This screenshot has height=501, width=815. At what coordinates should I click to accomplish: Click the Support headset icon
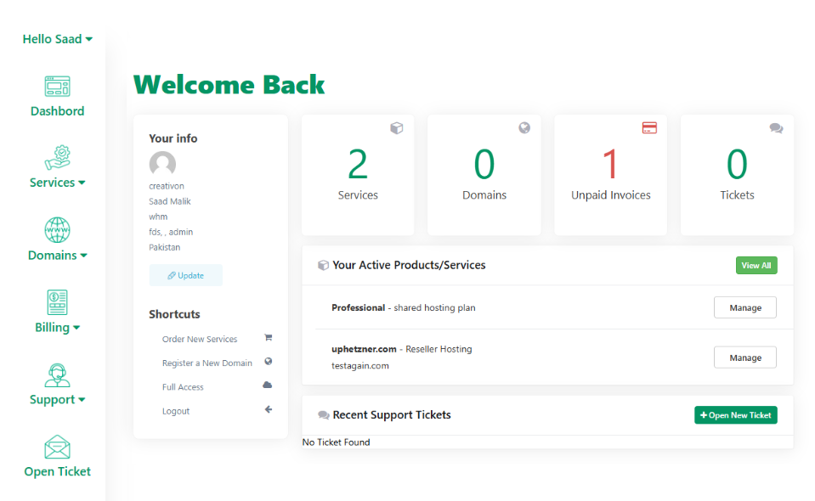click(x=57, y=376)
